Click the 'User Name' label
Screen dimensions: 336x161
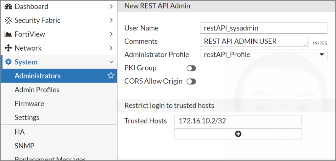(141, 28)
